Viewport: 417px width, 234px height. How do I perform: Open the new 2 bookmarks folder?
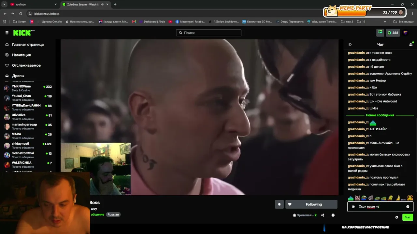(347, 22)
